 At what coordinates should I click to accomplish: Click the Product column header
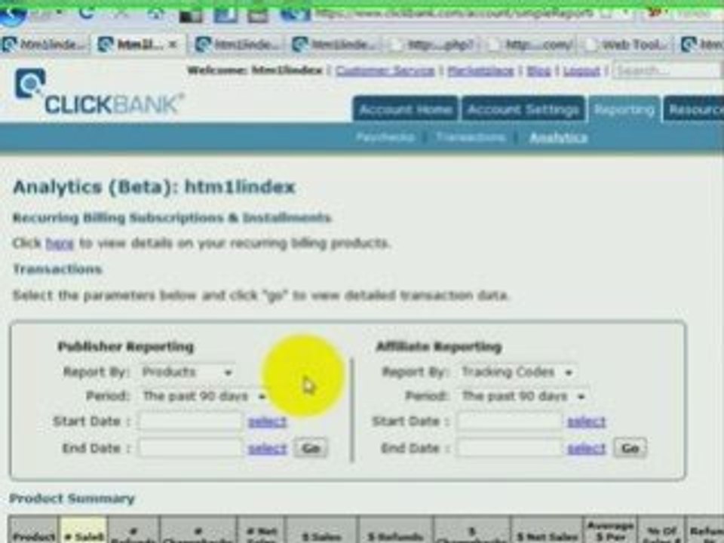coord(33,531)
